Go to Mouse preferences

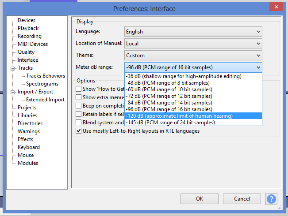click(26, 155)
